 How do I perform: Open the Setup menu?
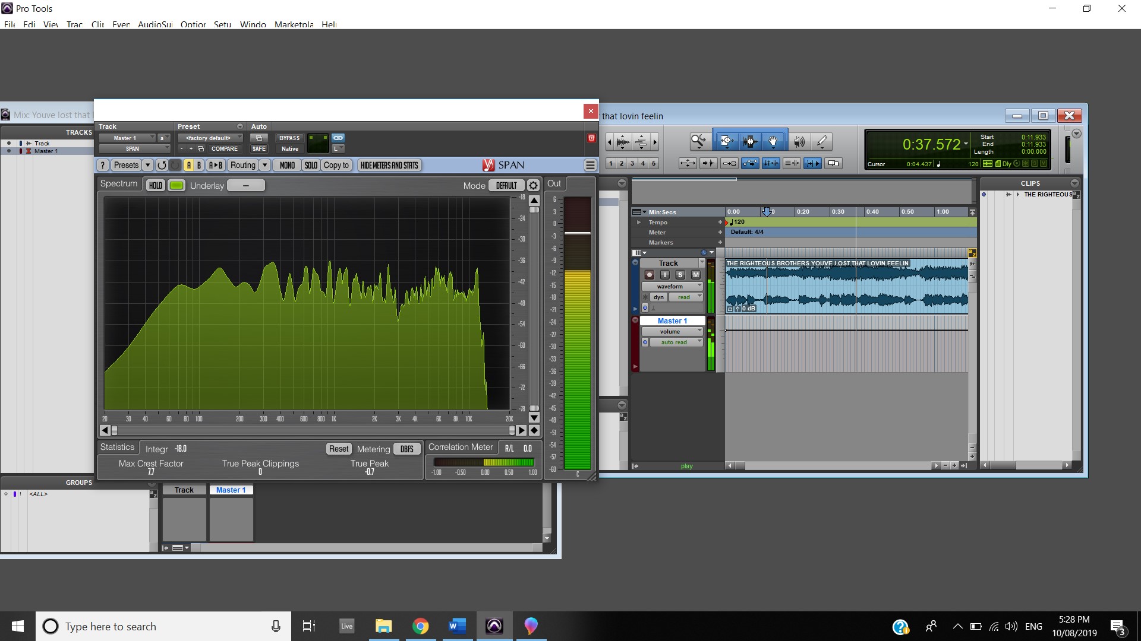click(x=222, y=24)
